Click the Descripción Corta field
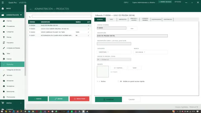Image resolution: width=201 pixels, height=113 pixels. click(114, 44)
